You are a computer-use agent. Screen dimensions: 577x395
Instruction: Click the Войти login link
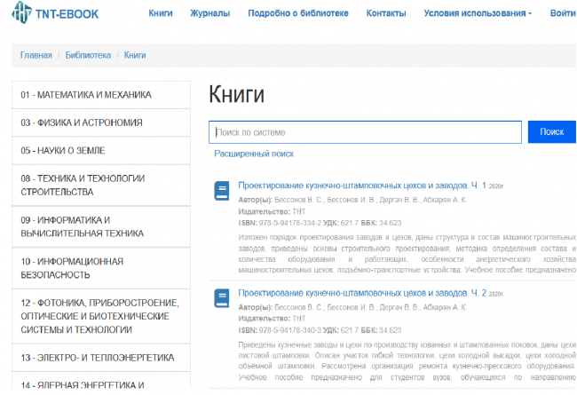[x=563, y=13]
